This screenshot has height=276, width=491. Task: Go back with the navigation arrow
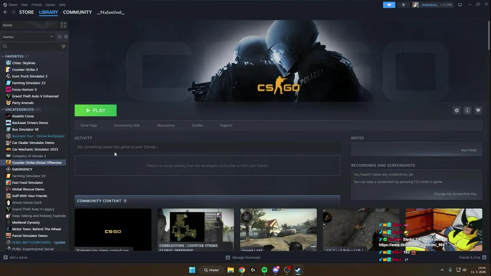coord(5,12)
